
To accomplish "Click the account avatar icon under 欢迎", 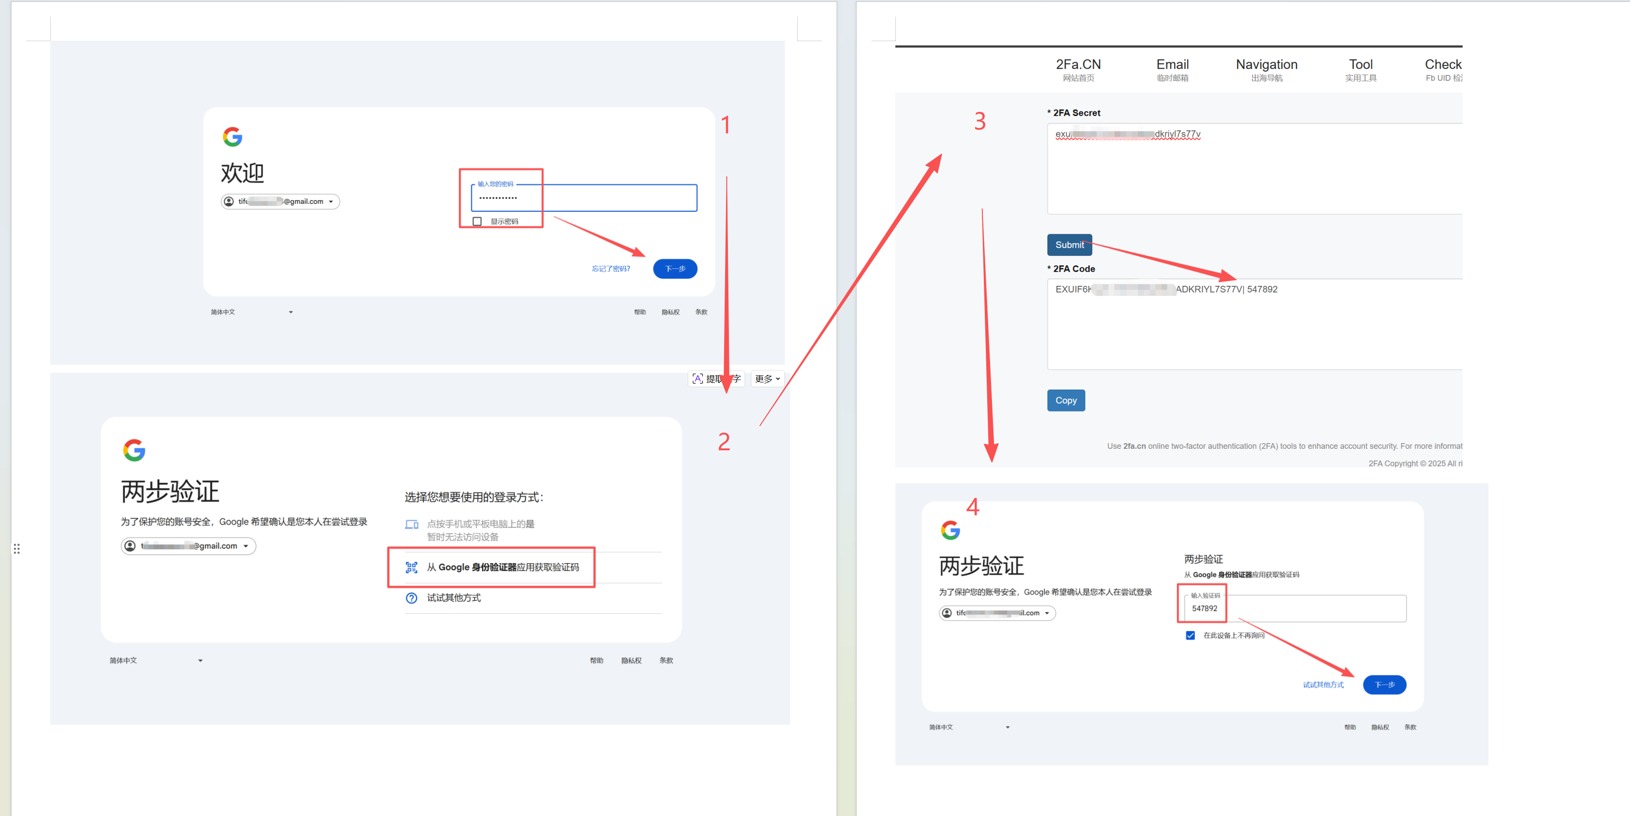I will point(229,202).
